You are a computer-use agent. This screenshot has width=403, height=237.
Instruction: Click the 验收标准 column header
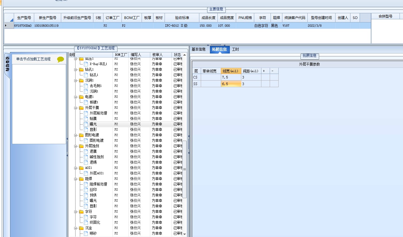coord(182,18)
